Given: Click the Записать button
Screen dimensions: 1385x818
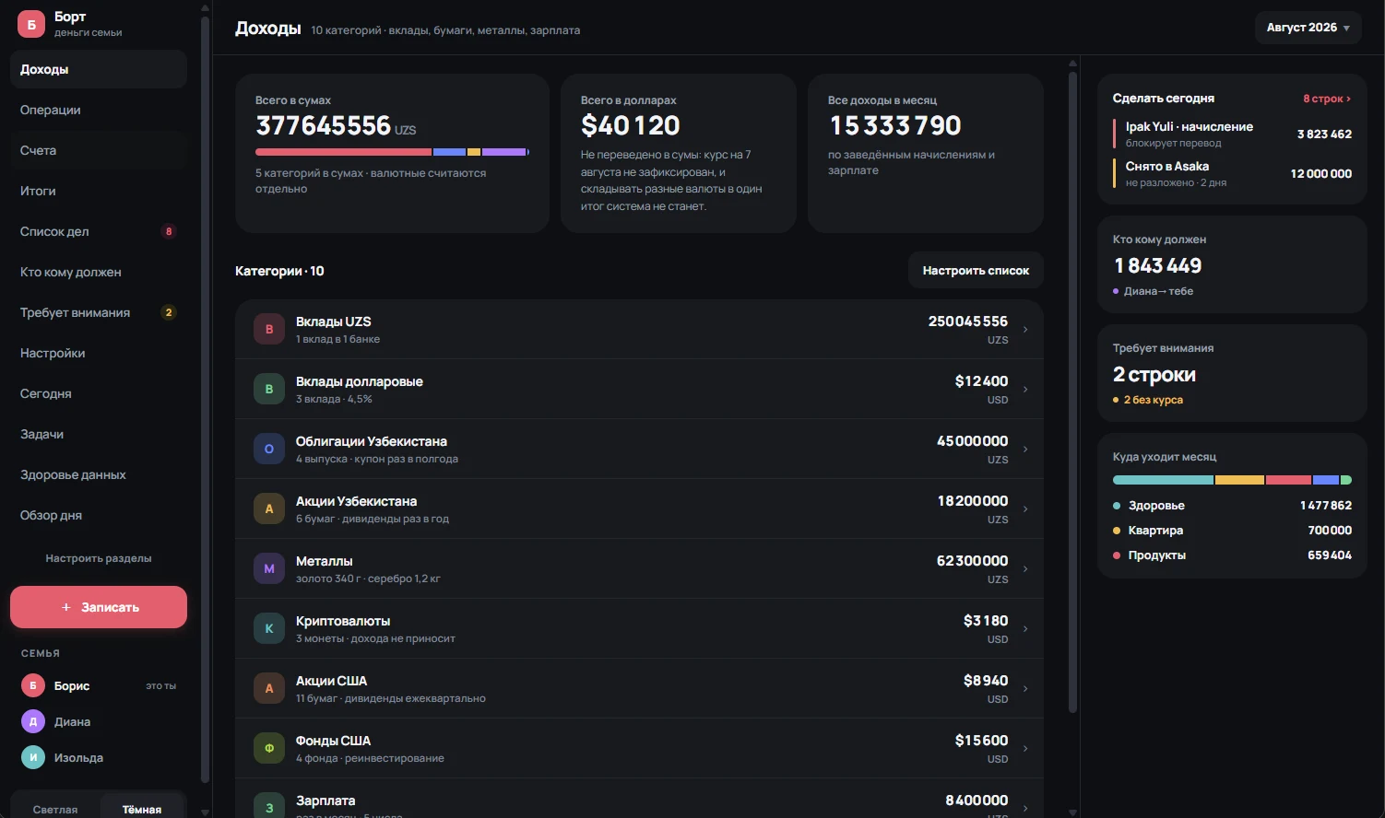Looking at the screenshot, I should tap(99, 607).
